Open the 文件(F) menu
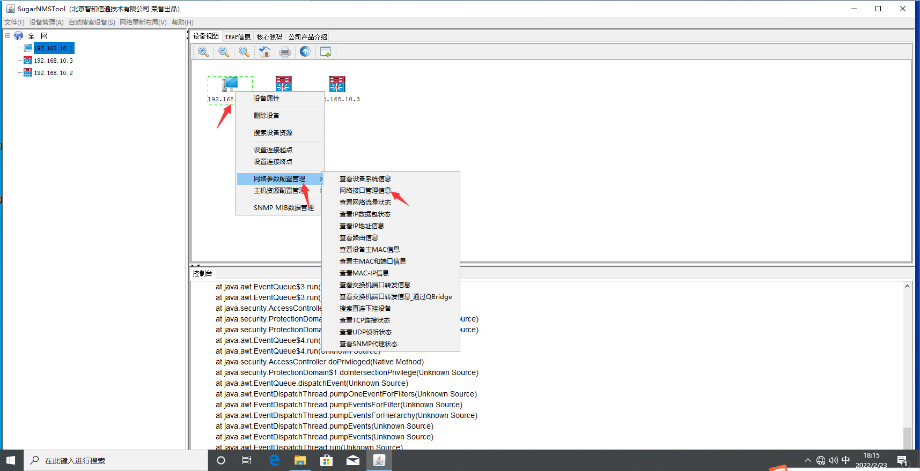 pos(14,23)
